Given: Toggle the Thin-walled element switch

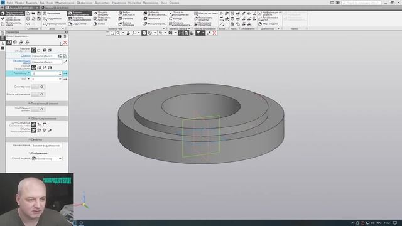Looking at the screenshot, I should (x=38, y=109).
